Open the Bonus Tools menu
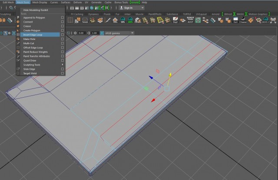This screenshot has height=180, width=278. 121,2
